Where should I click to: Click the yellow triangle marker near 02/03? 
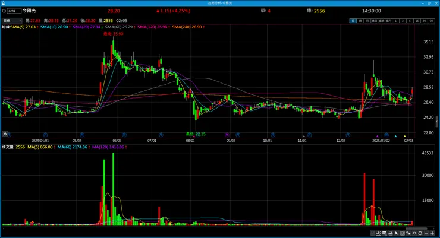[x=405, y=137]
